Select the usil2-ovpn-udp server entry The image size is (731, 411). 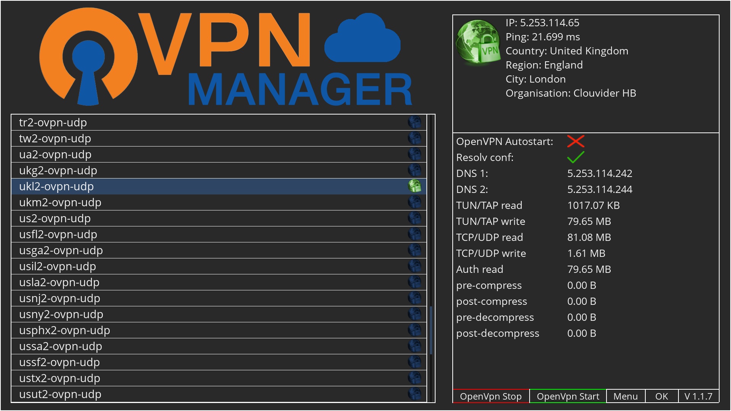click(219, 266)
